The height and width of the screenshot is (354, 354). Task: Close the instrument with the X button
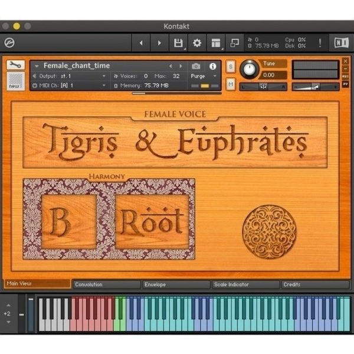coord(345,61)
